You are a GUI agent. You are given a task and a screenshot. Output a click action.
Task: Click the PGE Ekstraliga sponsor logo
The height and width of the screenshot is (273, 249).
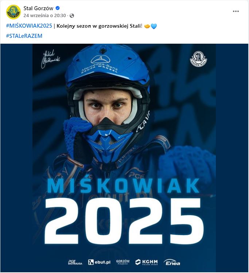(75, 262)
